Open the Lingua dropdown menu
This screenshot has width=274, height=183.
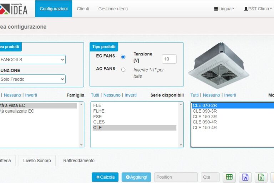coord(224,9)
